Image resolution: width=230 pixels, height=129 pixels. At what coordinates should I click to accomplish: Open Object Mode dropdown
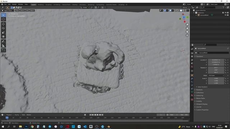8,10
